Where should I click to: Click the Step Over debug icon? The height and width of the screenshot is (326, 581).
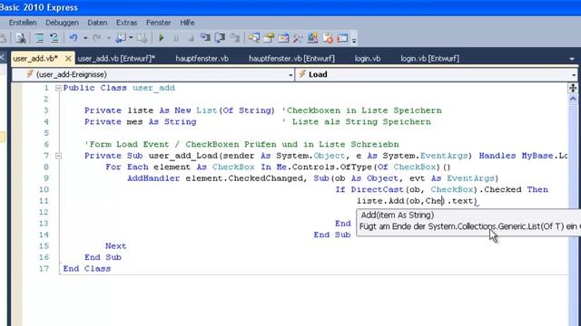click(220, 38)
